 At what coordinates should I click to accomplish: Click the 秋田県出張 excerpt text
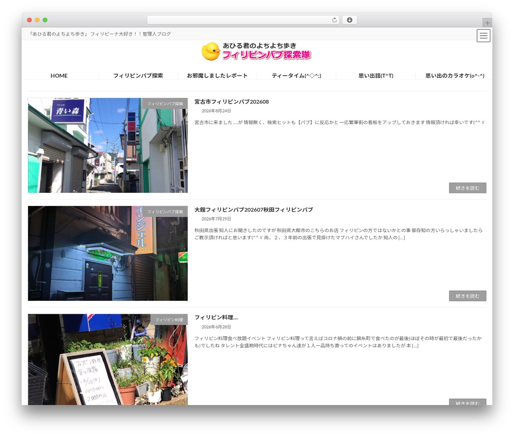(339, 234)
